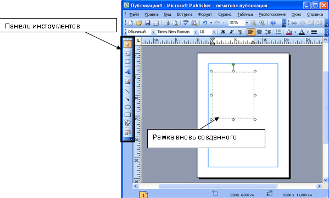The image size is (329, 198).
Task: Save the publication with floppy icon
Action: click(148, 23)
